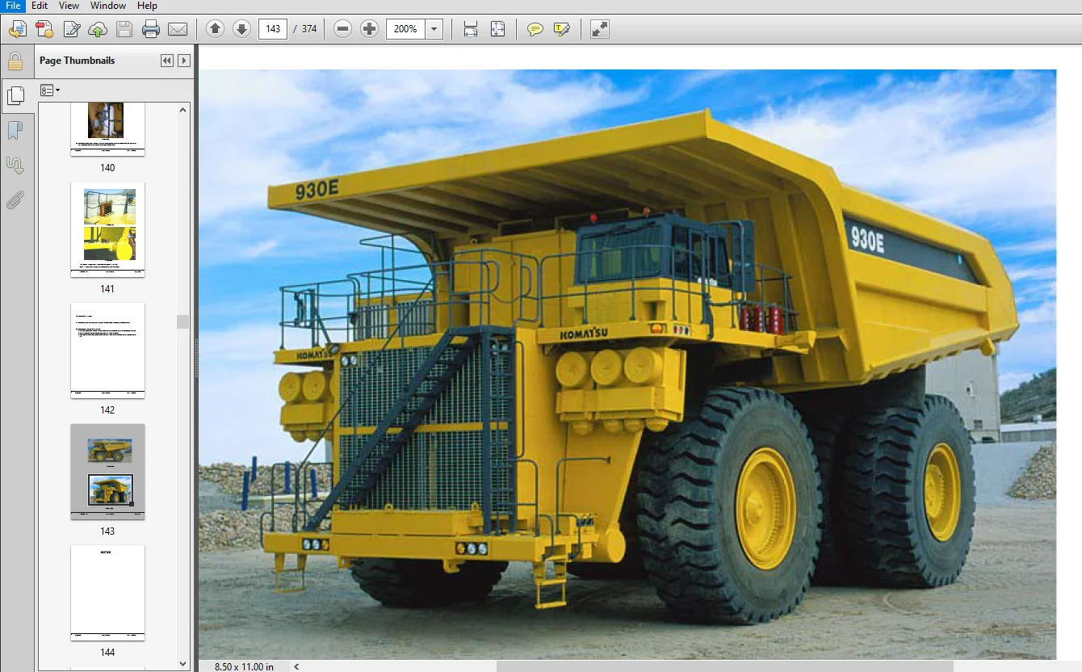The width and height of the screenshot is (1082, 672).
Task: Click the page size text 8.50 x 11.00 in
Action: 244,666
